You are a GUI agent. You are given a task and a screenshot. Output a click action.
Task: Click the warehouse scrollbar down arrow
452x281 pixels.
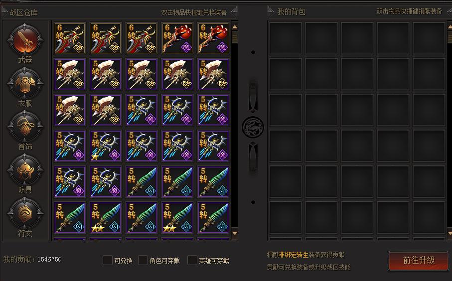click(x=235, y=233)
